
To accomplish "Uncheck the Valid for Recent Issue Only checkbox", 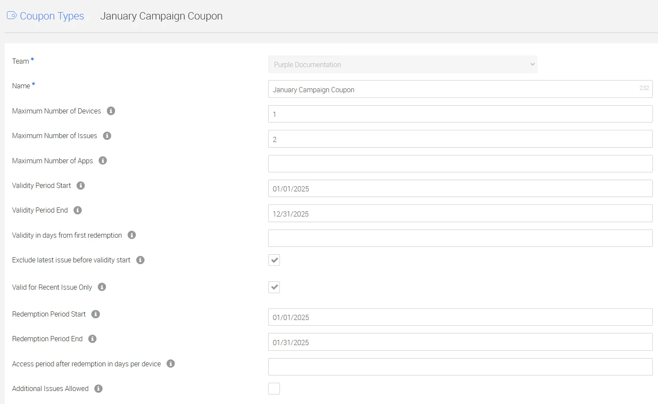I will 274,287.
